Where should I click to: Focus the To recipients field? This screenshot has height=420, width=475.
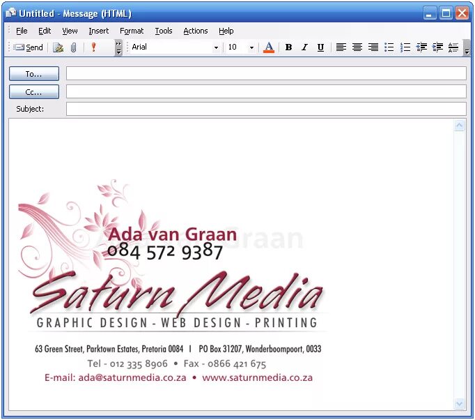[266, 73]
